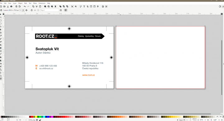Toggle move objects with page button
The image size is (224, 121).
66,10
